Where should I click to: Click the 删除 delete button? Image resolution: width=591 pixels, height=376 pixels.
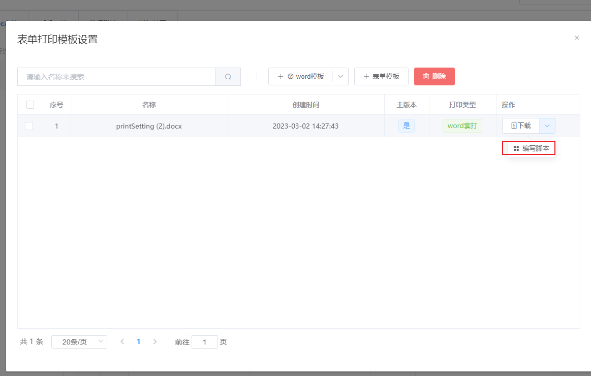(x=434, y=76)
